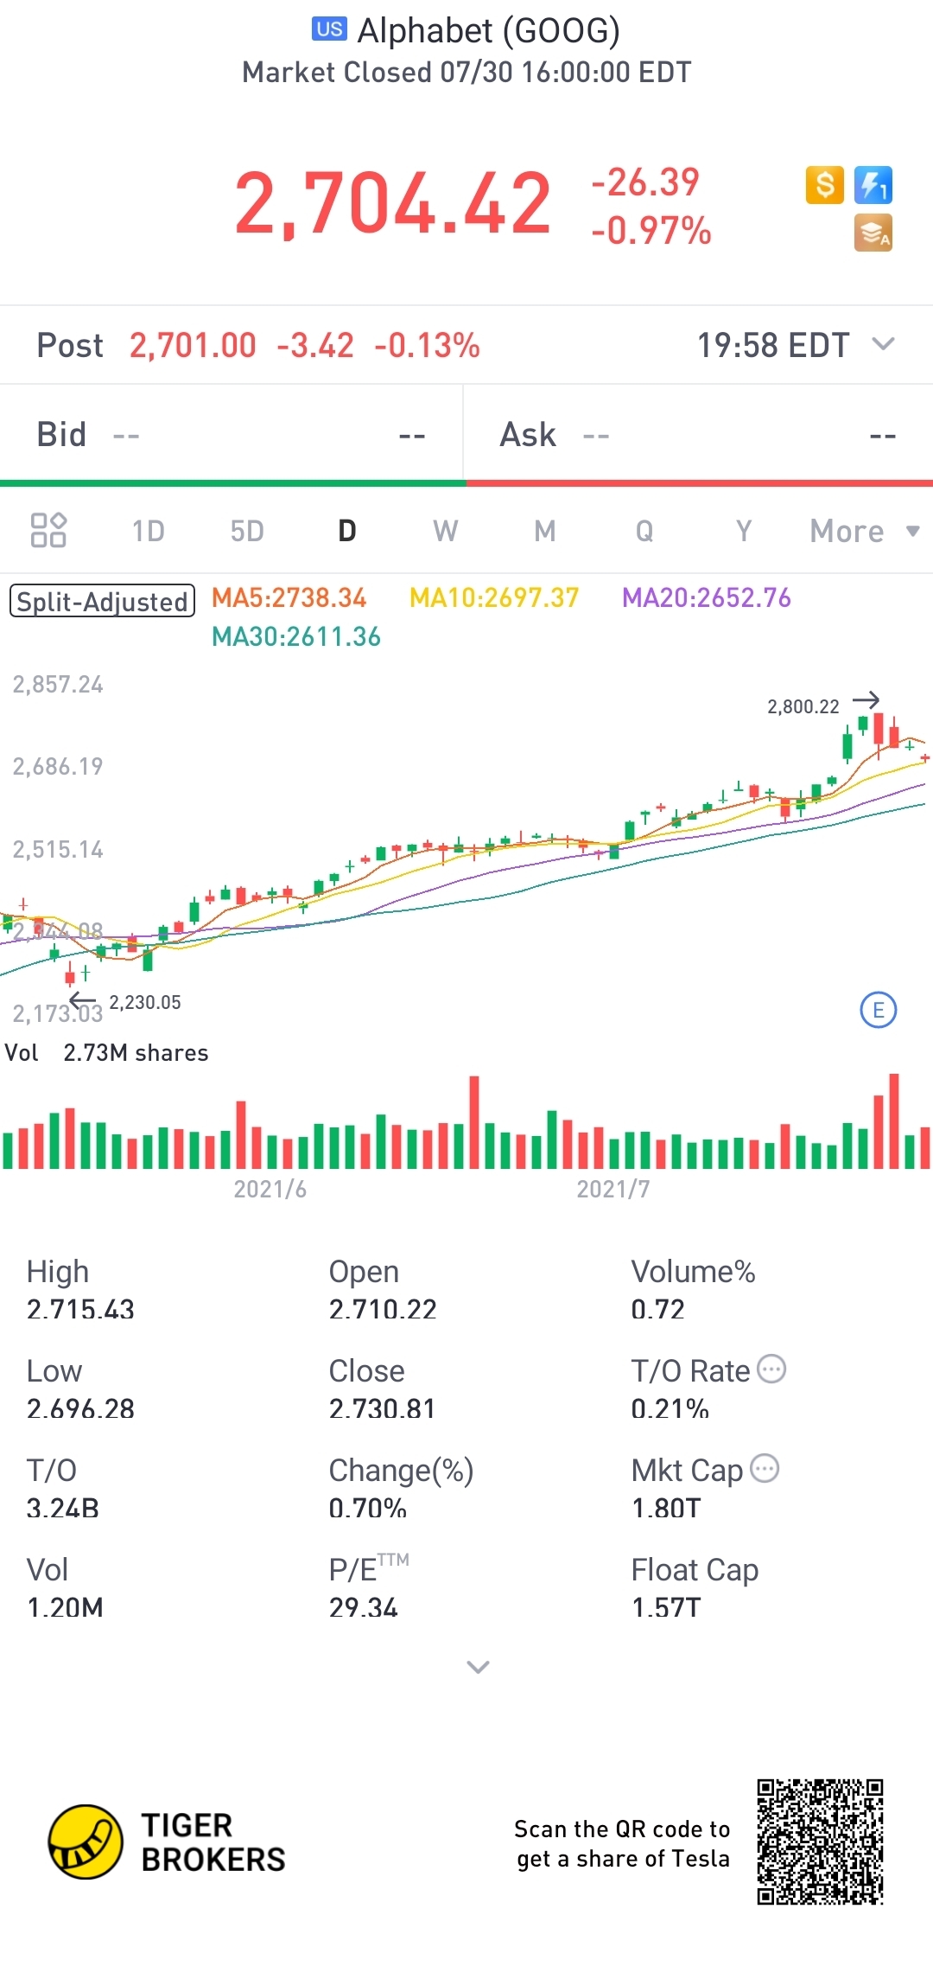Tap the Post market price 2,701.00

tap(193, 346)
